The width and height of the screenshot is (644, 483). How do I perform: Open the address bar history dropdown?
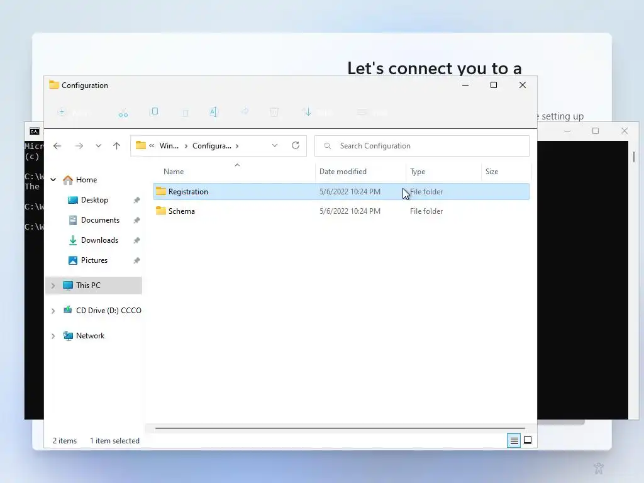[x=275, y=146]
